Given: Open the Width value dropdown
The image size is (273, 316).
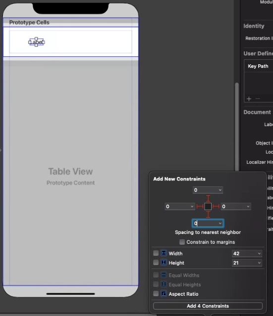Looking at the screenshot, I should pyautogui.click(x=259, y=254).
